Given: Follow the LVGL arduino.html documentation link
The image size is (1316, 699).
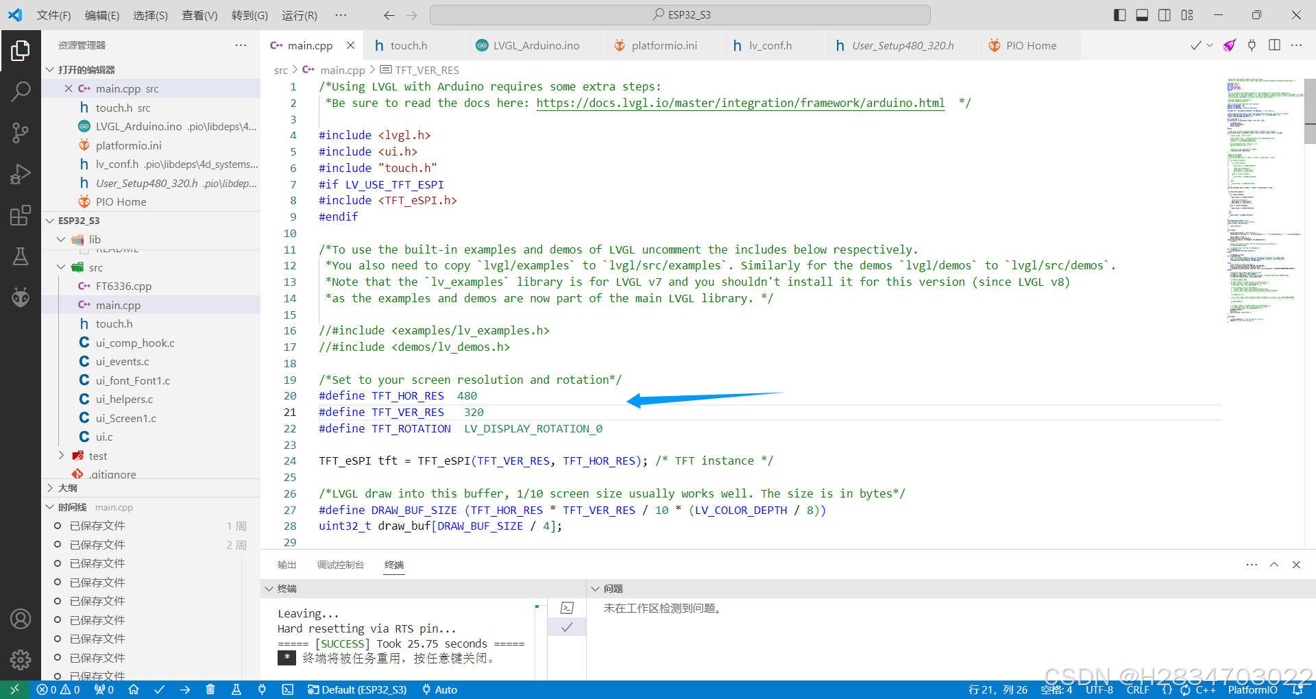Looking at the screenshot, I should click(x=741, y=103).
